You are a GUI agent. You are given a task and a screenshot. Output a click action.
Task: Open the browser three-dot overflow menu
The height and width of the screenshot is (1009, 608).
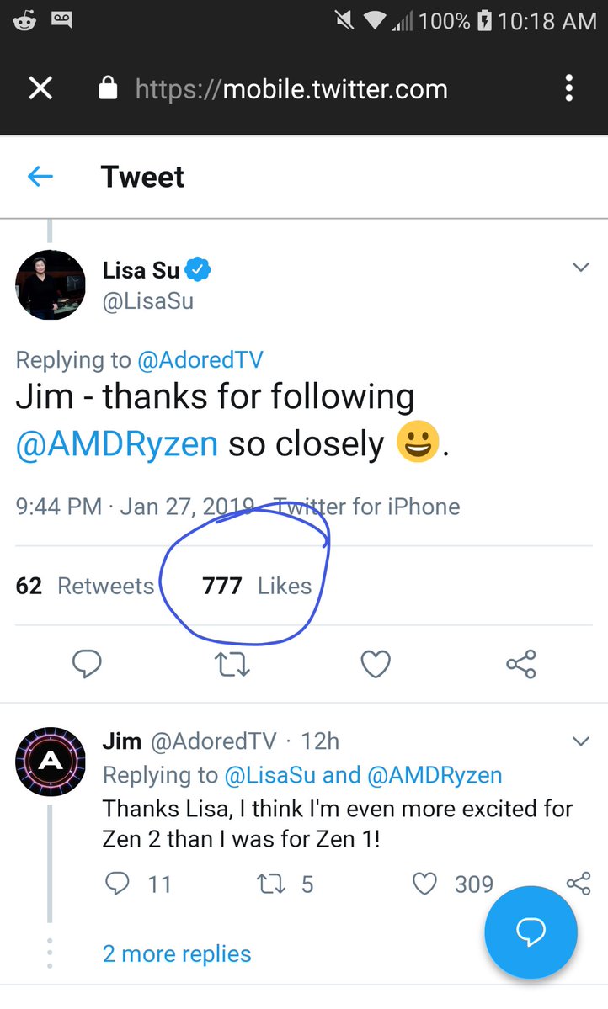pyautogui.click(x=569, y=88)
